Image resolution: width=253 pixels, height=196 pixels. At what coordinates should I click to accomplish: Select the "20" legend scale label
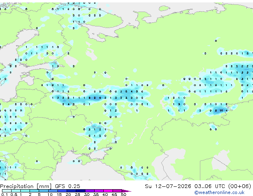pos(68,194)
